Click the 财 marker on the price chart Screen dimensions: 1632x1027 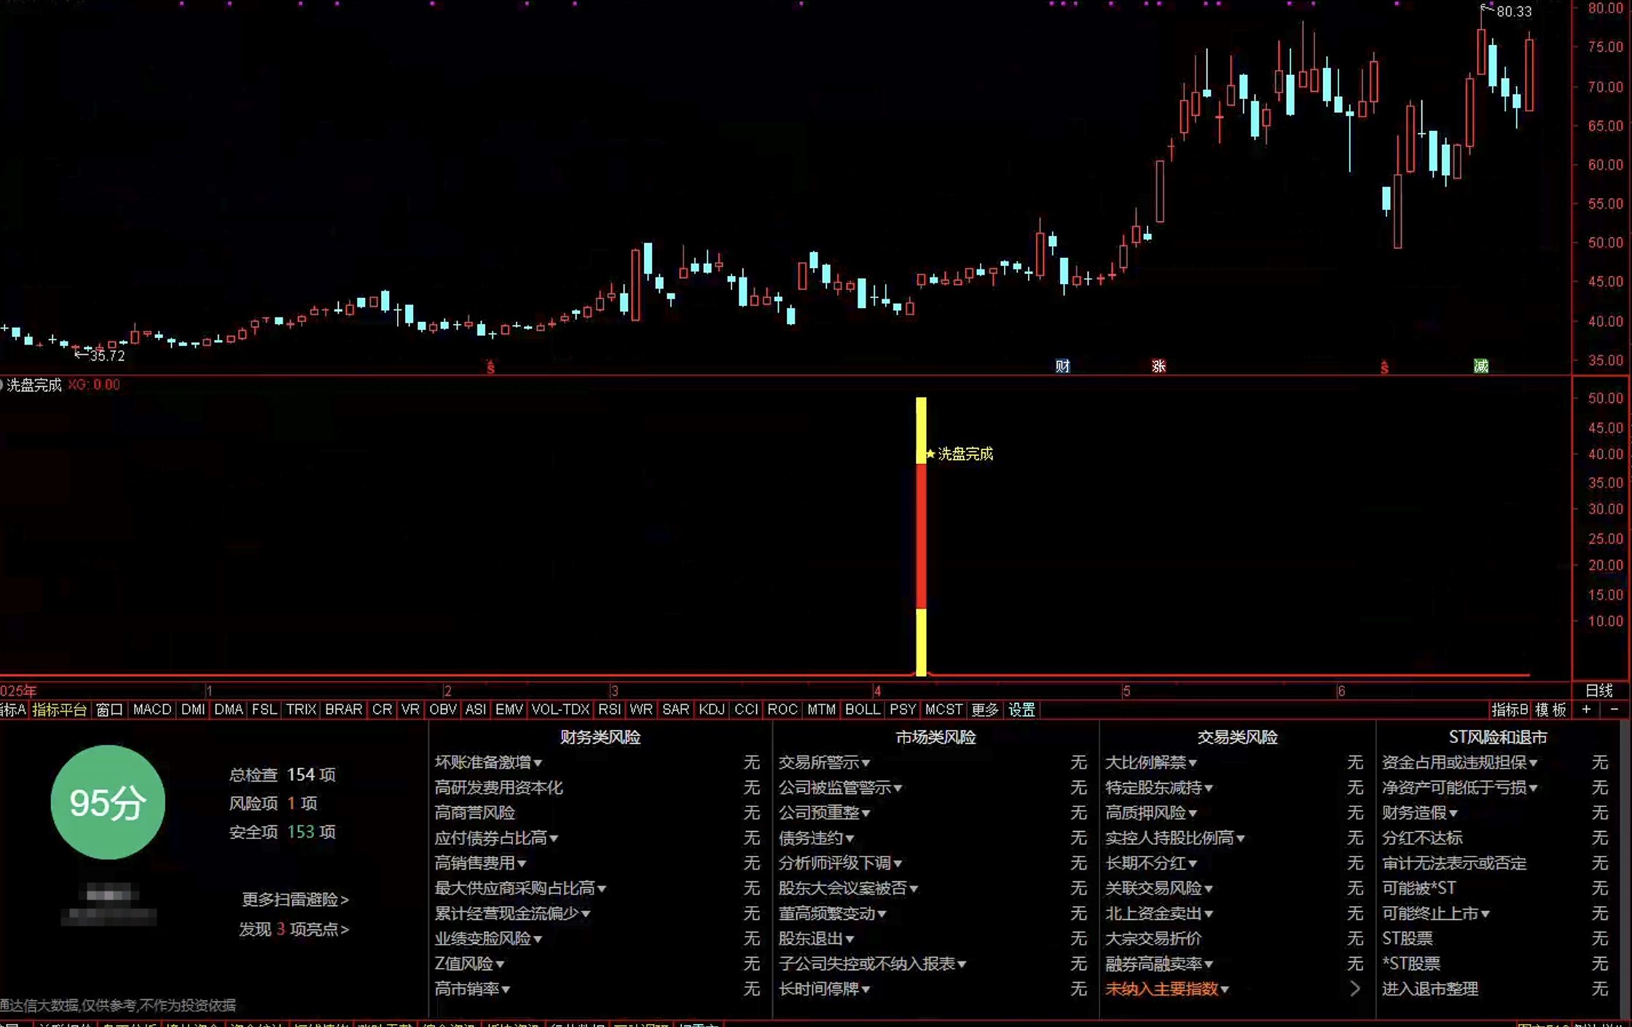tap(1062, 366)
